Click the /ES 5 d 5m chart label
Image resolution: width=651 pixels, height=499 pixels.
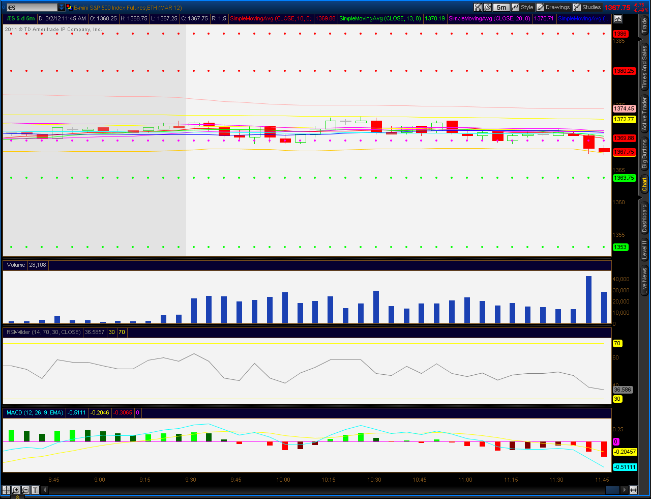coord(21,18)
